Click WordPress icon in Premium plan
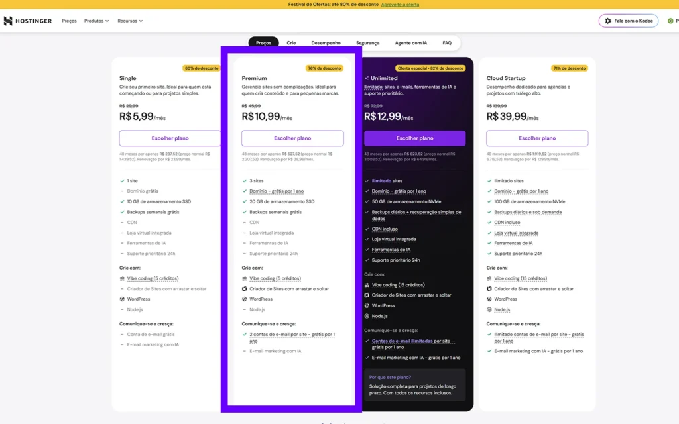The width and height of the screenshot is (679, 424). coord(244,299)
